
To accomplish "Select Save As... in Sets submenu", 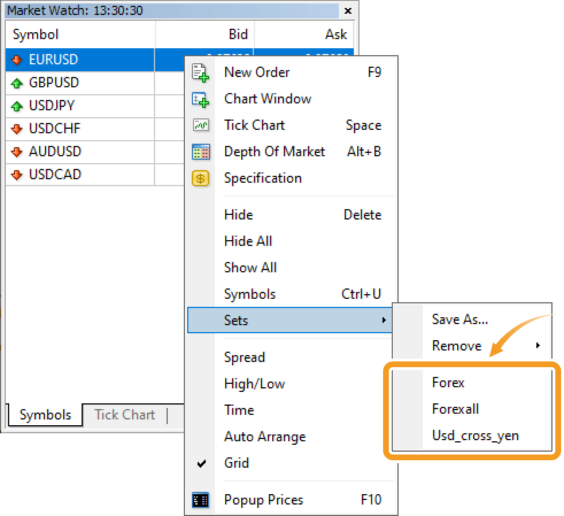I will [472, 319].
